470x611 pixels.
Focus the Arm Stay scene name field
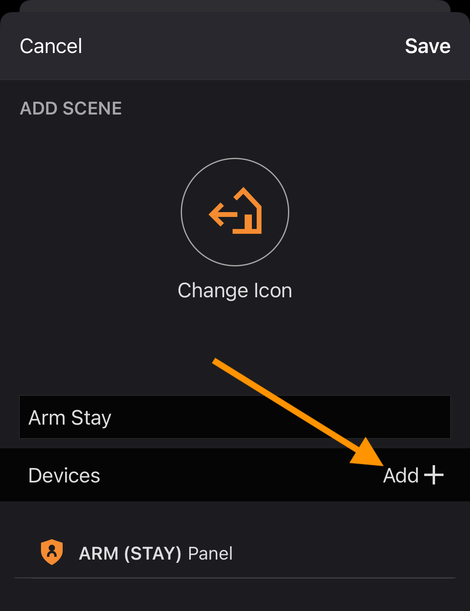tap(235, 417)
